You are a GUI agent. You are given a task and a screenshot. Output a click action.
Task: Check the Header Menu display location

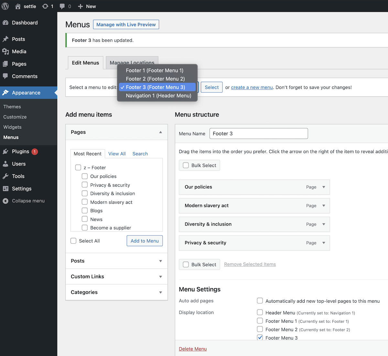pyautogui.click(x=260, y=312)
